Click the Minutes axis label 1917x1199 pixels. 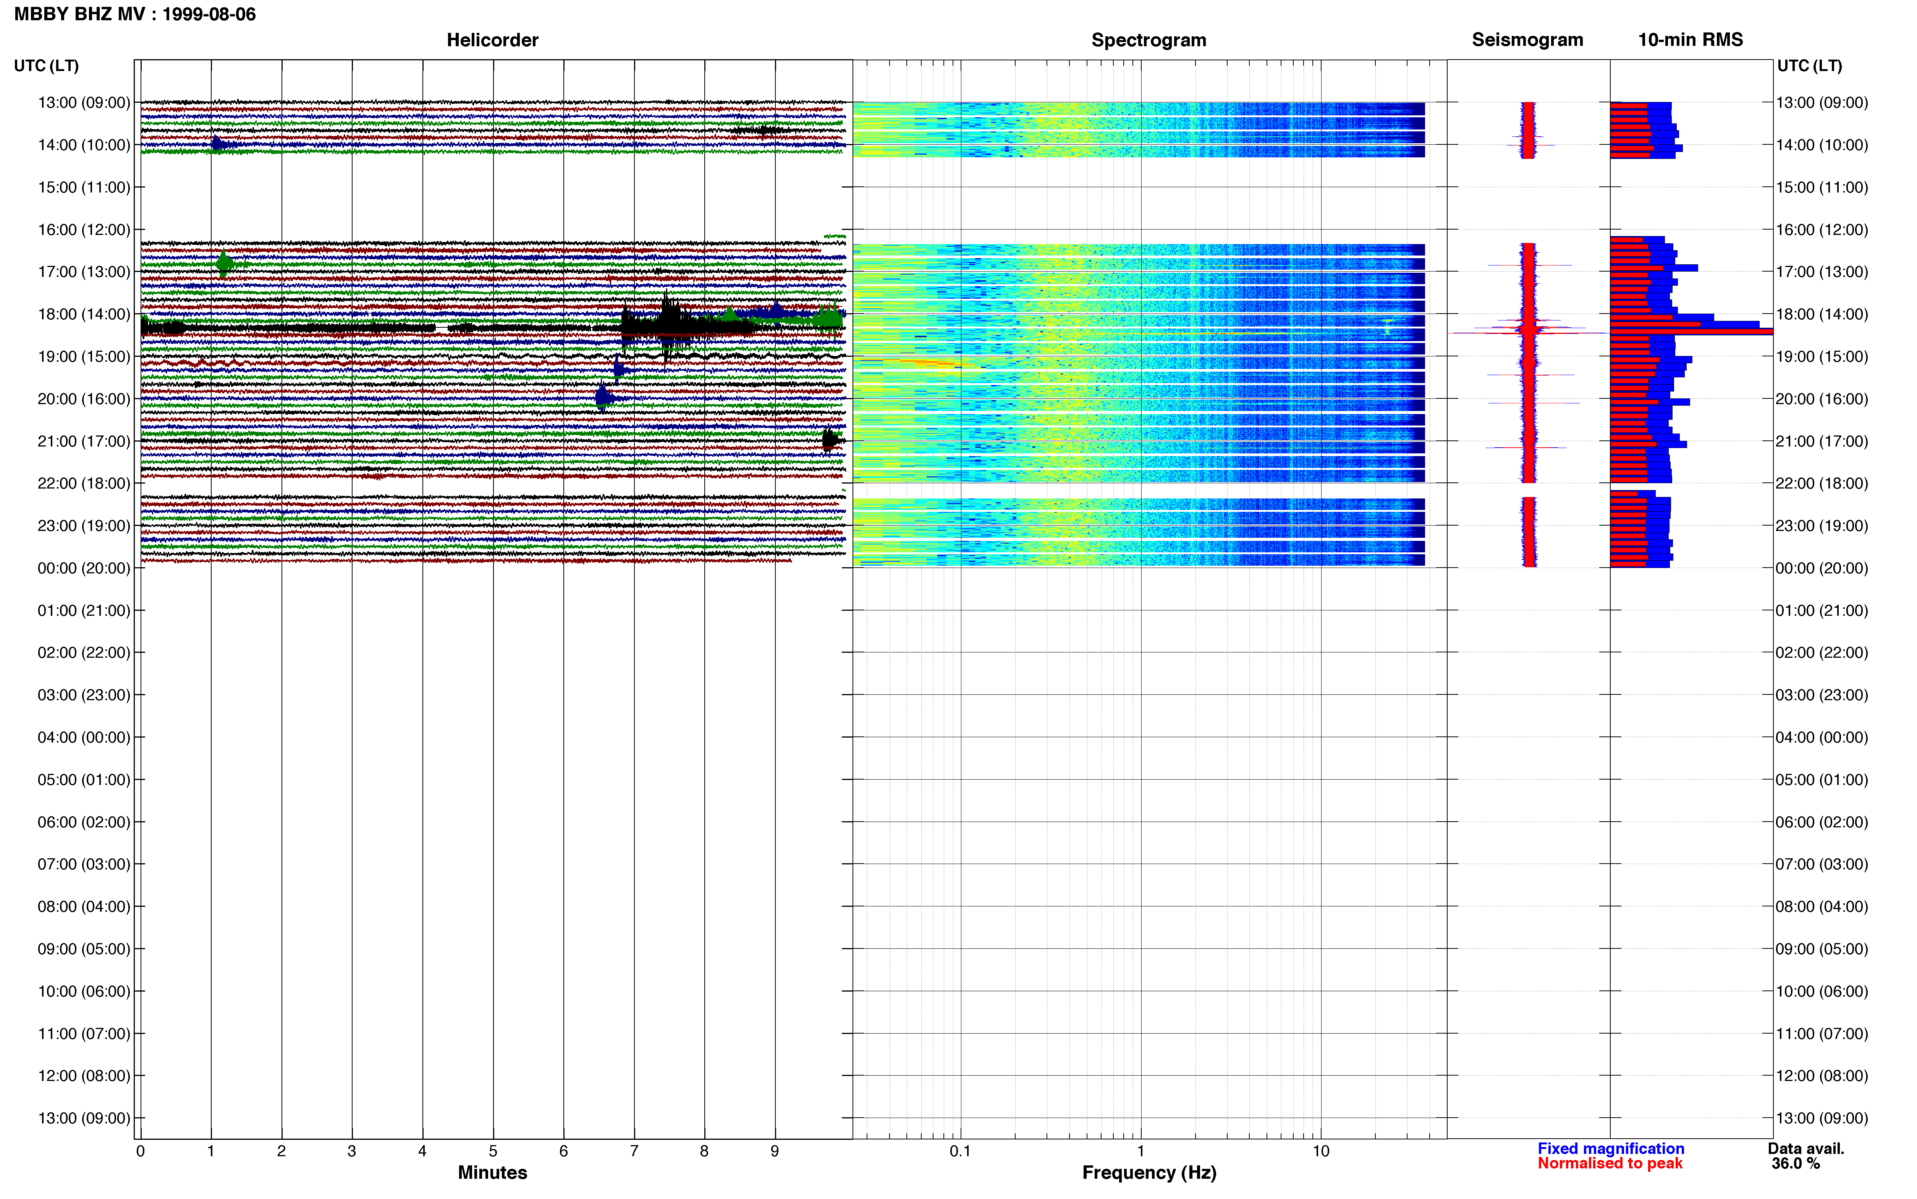point(492,1172)
